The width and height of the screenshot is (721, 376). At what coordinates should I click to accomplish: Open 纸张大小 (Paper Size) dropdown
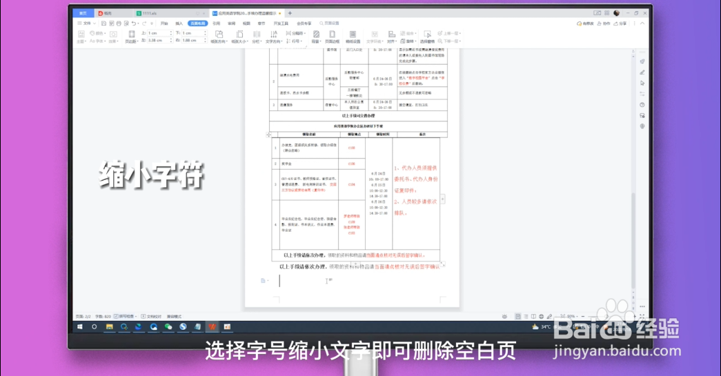[x=239, y=37]
